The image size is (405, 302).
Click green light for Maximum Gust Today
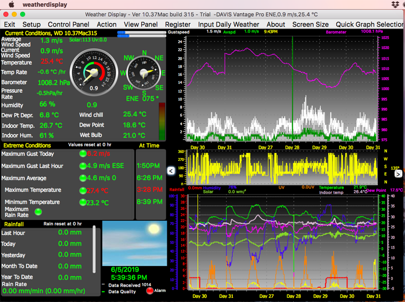[83, 154]
